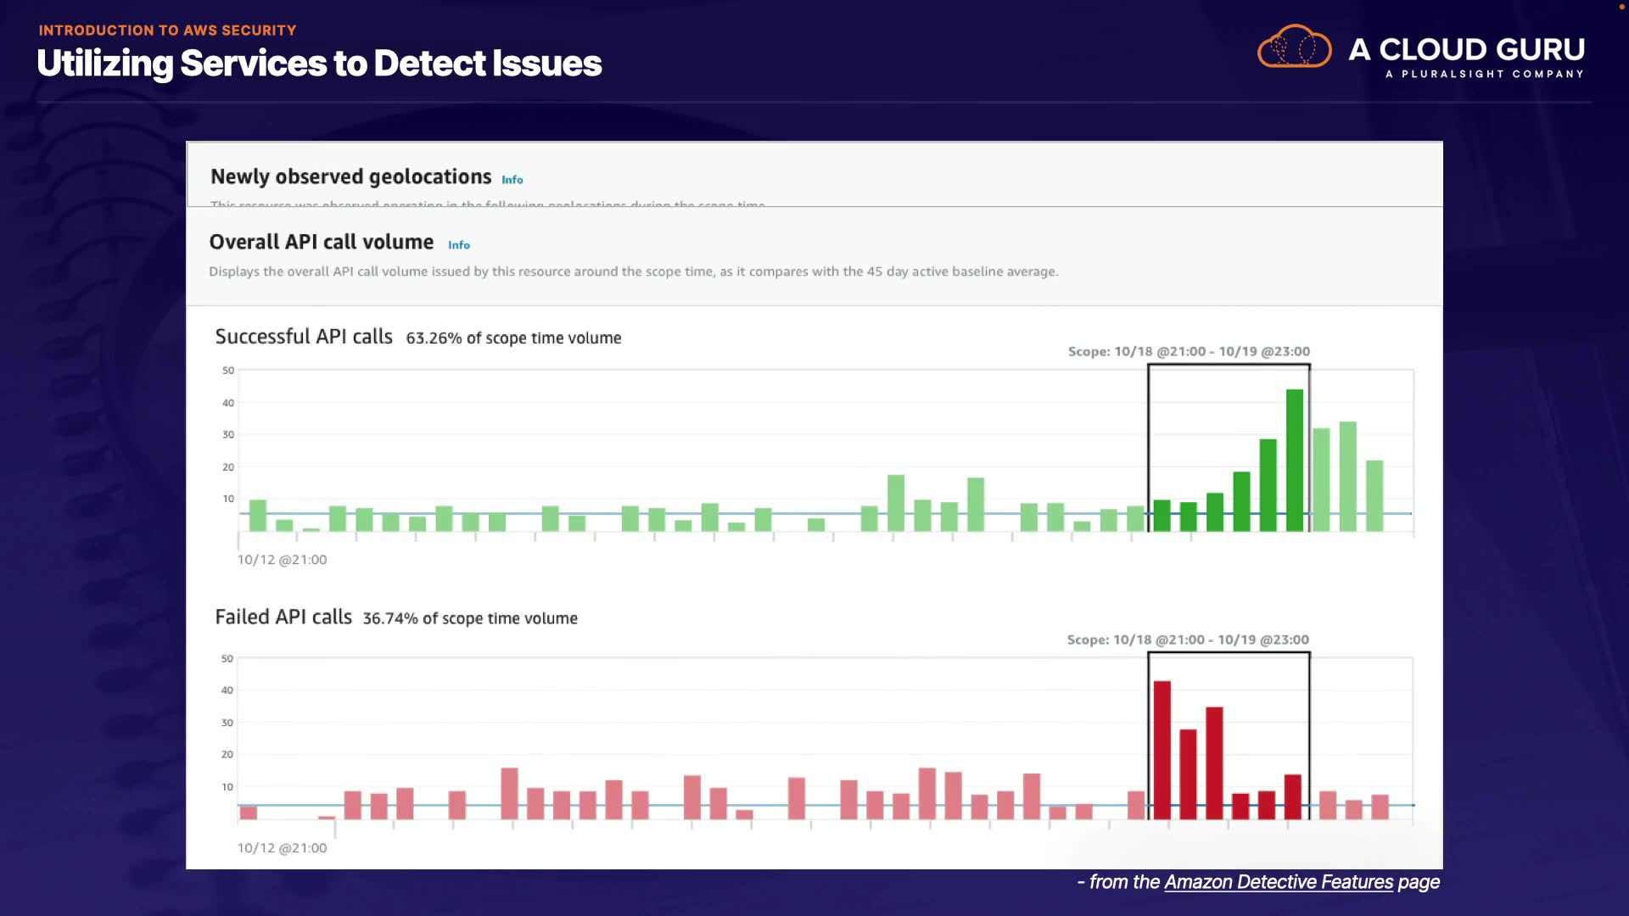The width and height of the screenshot is (1629, 916).
Task: Click the last light green bar after scope
Action: pos(1374,496)
